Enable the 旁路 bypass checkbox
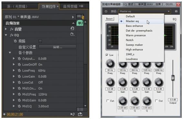 pyautogui.click(x=40, y=41)
